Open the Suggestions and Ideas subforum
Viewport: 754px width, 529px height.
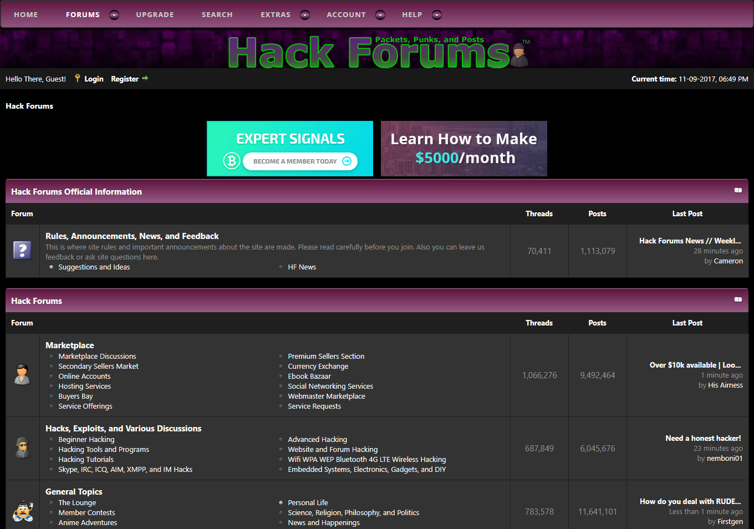(x=94, y=267)
